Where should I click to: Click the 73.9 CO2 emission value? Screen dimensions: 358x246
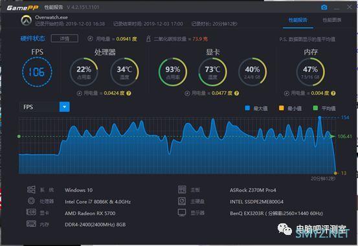tap(200, 39)
